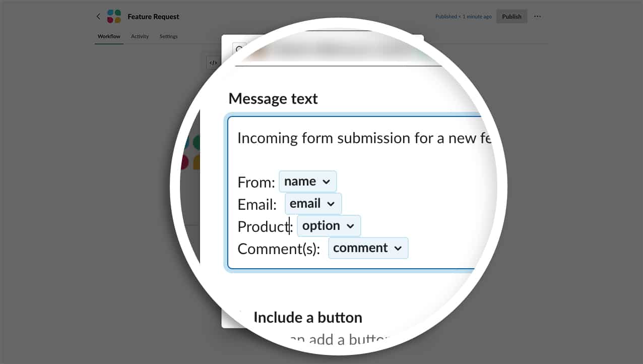
Task: Click the back arrow to exit the workflow editor
Action: click(x=98, y=16)
